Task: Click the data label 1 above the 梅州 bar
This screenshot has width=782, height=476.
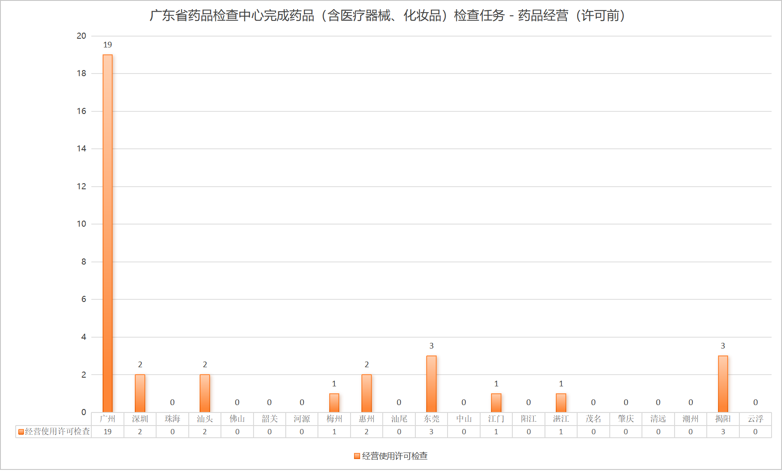Action: pos(334,384)
